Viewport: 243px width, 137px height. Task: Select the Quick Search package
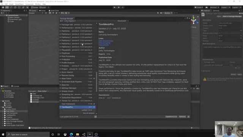pos(77,72)
